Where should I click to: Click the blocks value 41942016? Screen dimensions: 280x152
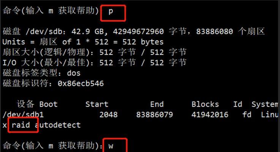pos(210,114)
